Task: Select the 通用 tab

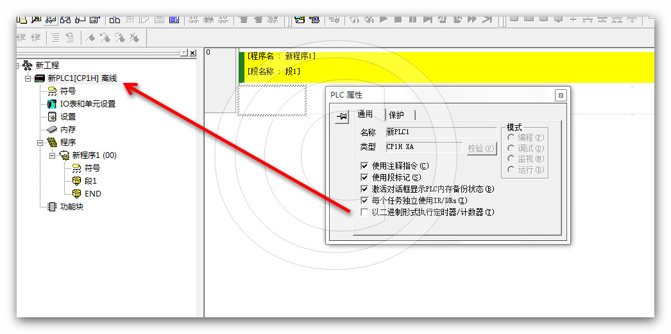Action: (366, 114)
